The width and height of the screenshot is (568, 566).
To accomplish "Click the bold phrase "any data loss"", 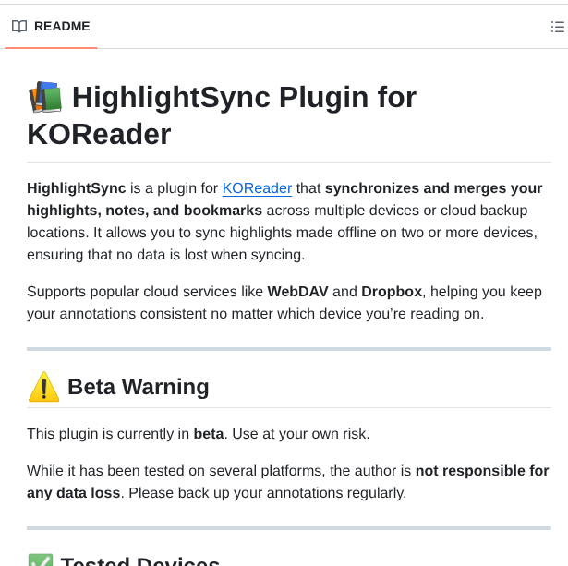I will point(74,493).
